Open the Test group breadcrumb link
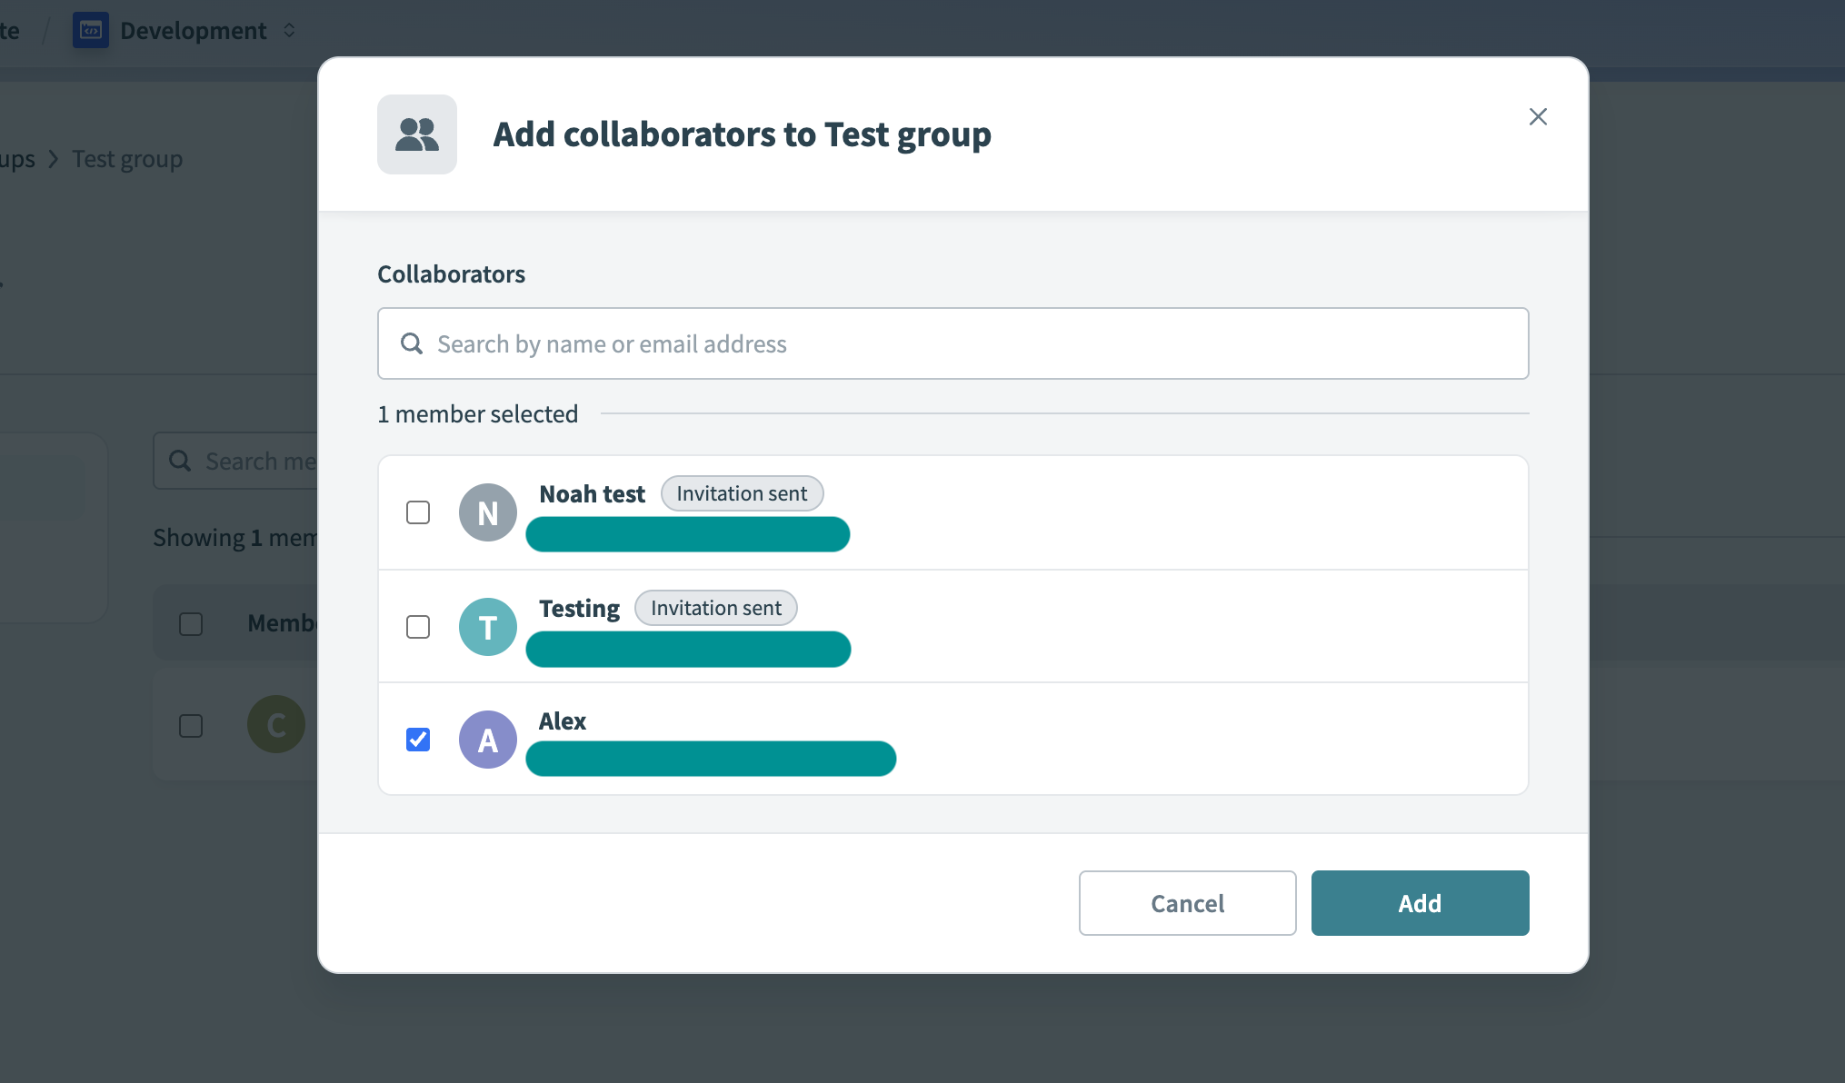 click(x=127, y=160)
